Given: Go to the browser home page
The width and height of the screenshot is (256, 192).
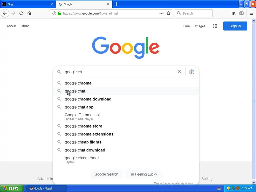Looking at the screenshot, I should [29, 13].
